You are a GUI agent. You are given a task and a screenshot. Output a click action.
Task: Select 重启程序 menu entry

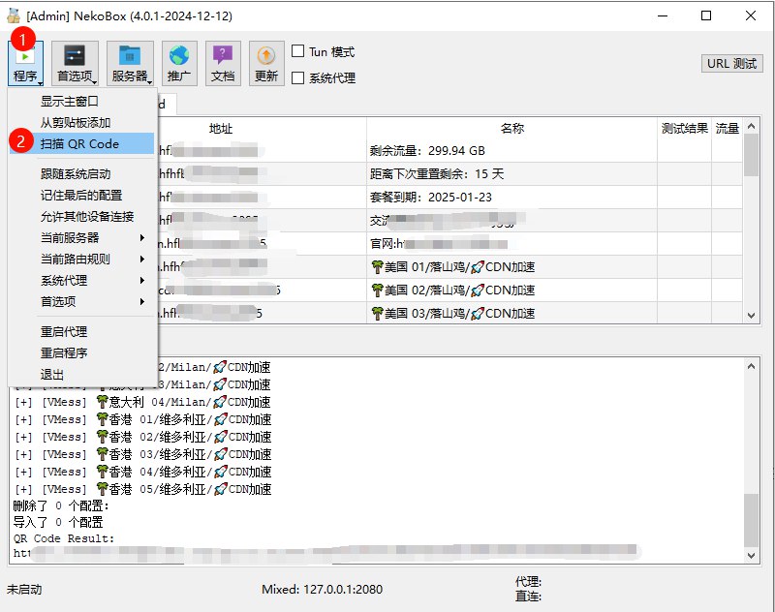[x=81, y=352]
